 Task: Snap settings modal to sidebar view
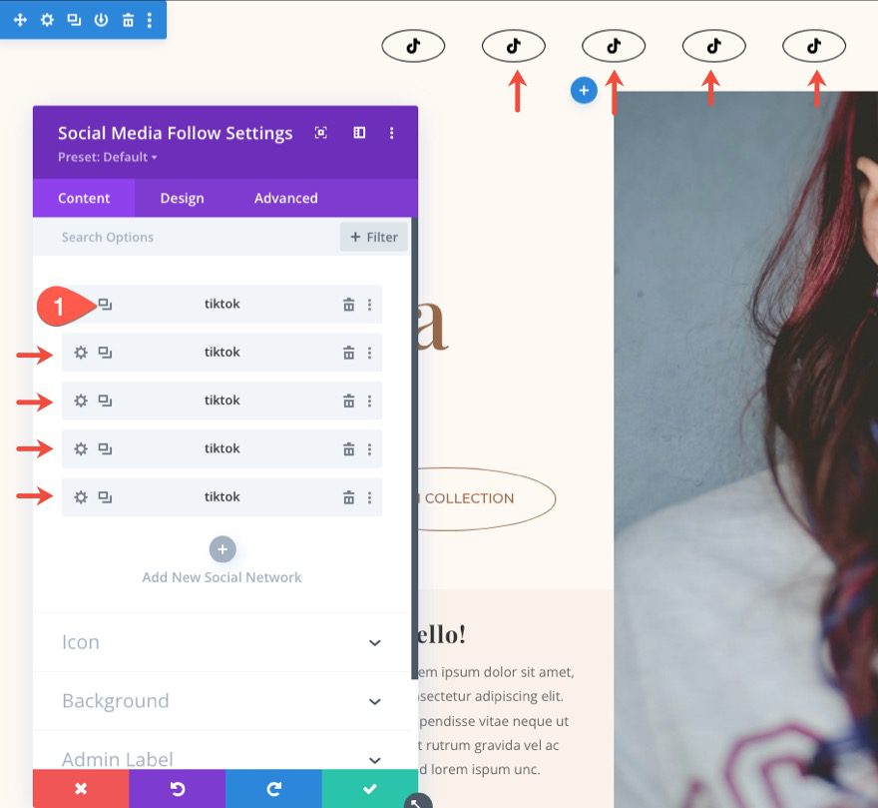359,133
